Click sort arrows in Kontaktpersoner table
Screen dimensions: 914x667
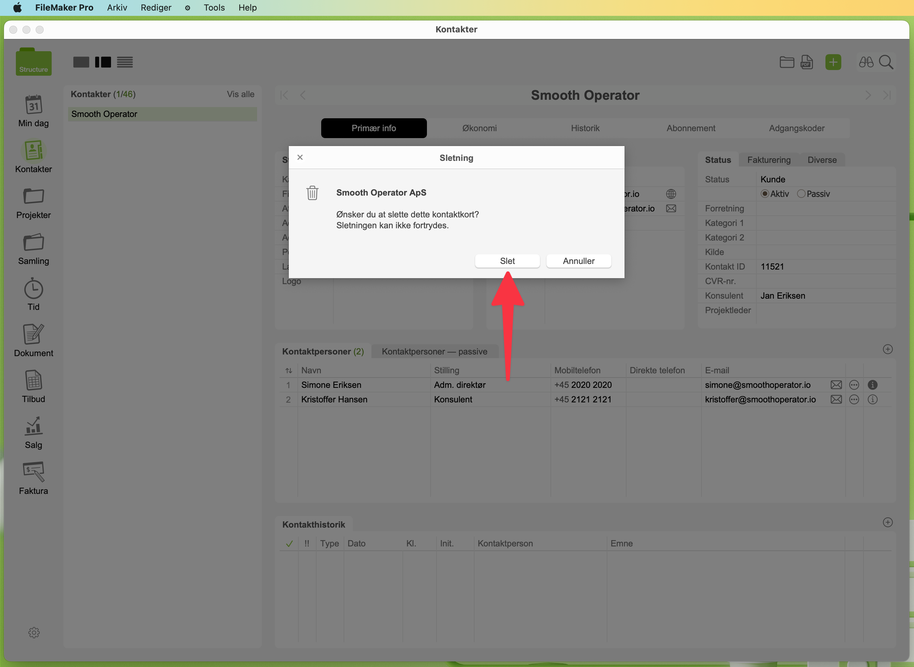[288, 370]
